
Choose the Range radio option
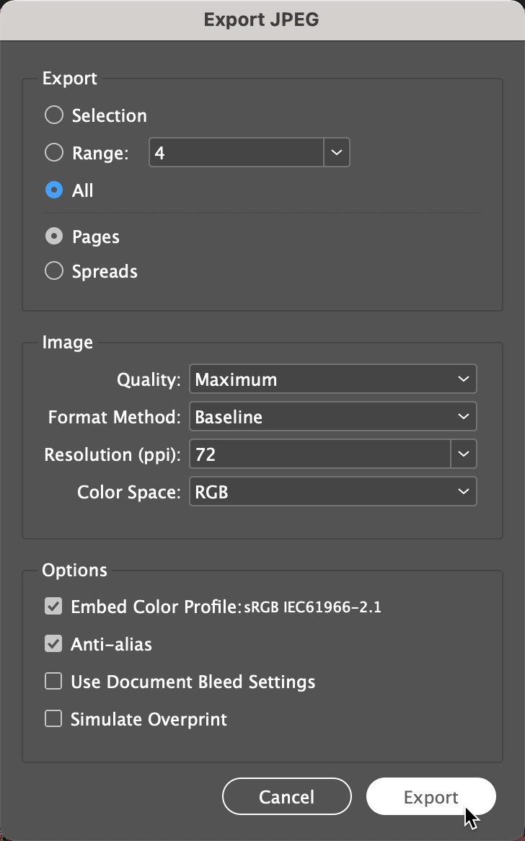(53, 152)
